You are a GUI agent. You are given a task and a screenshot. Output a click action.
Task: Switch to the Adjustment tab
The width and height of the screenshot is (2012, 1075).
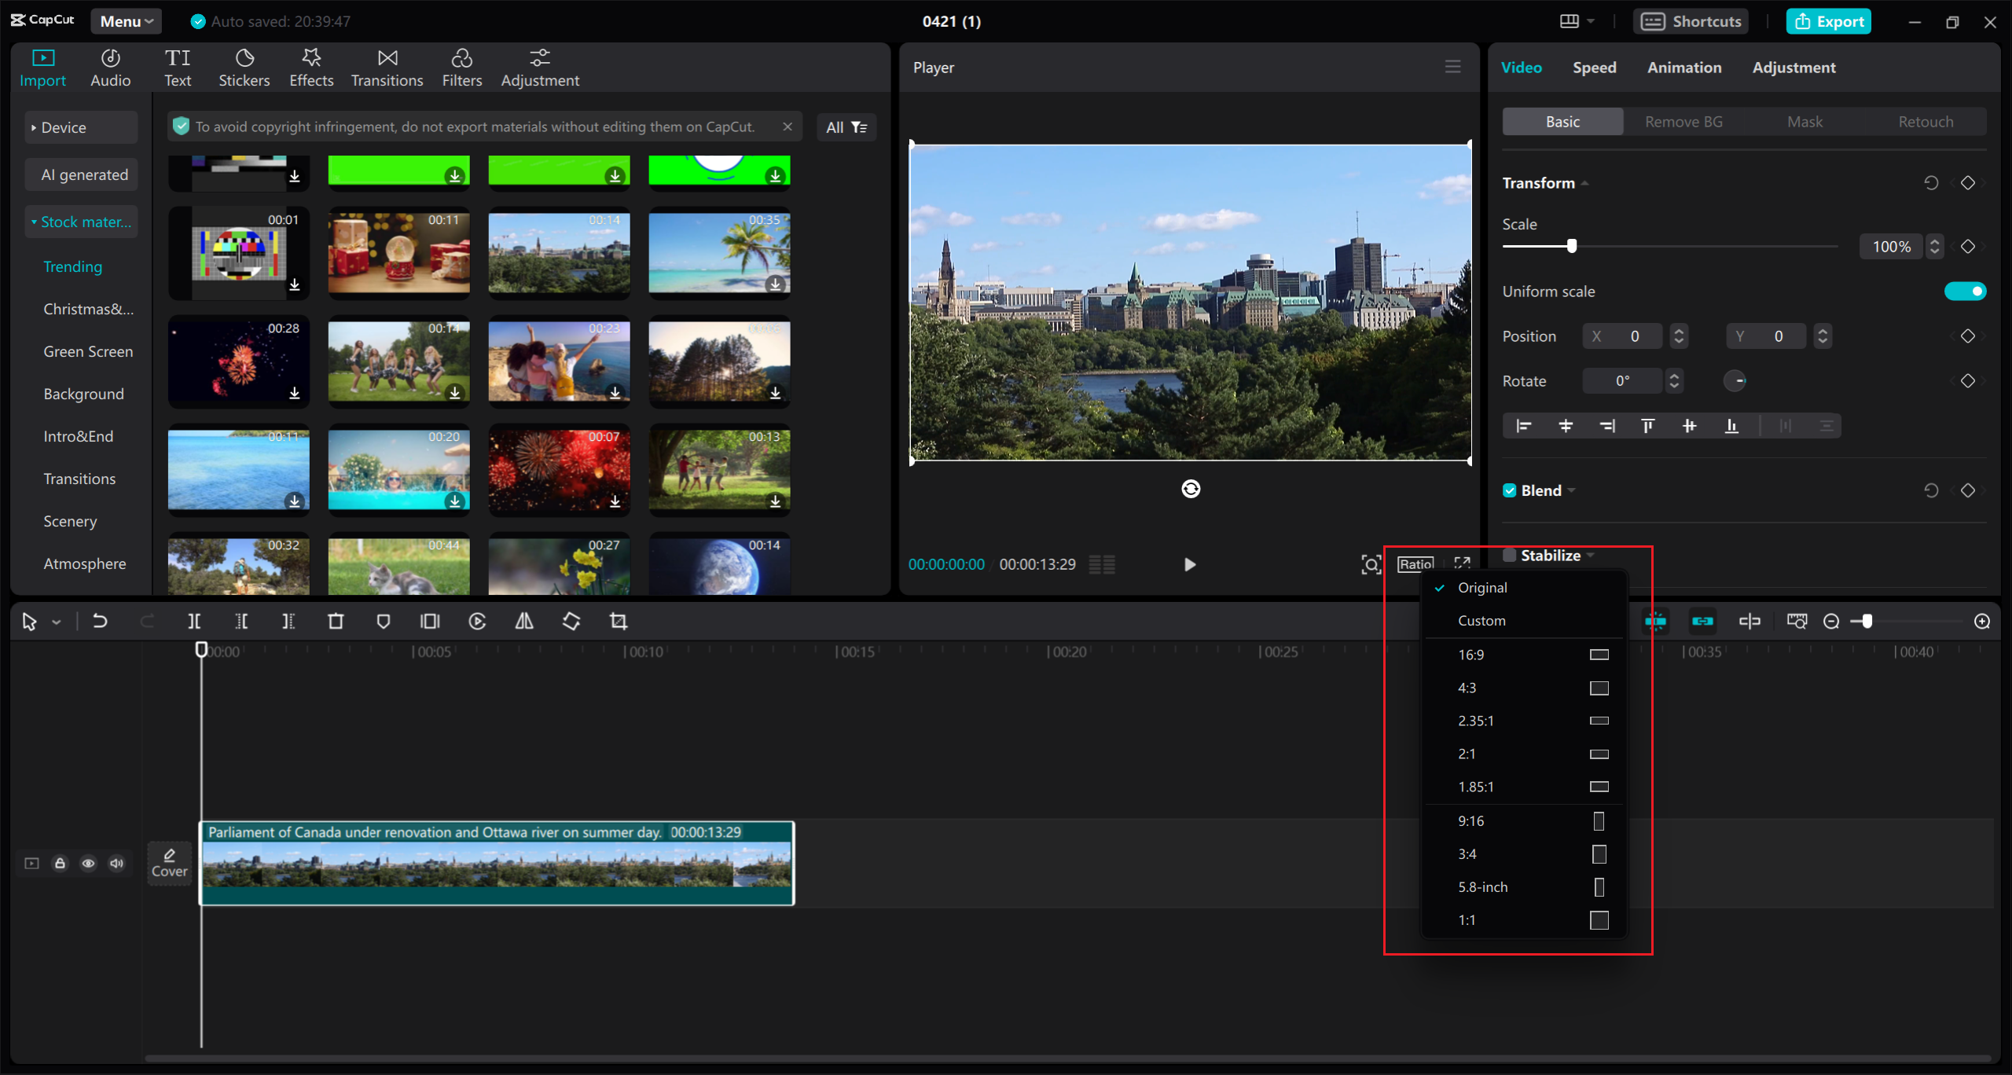coord(1794,67)
